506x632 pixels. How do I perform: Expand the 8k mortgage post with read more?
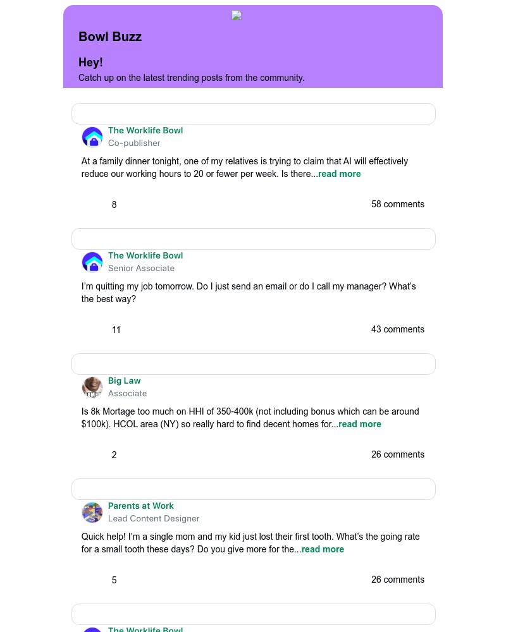(360, 425)
